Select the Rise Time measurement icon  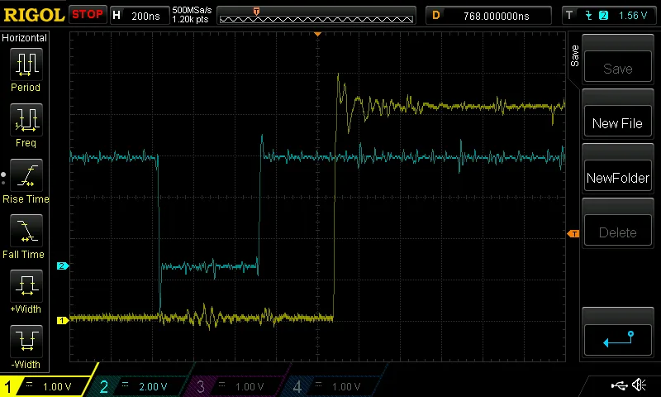pyautogui.click(x=26, y=175)
